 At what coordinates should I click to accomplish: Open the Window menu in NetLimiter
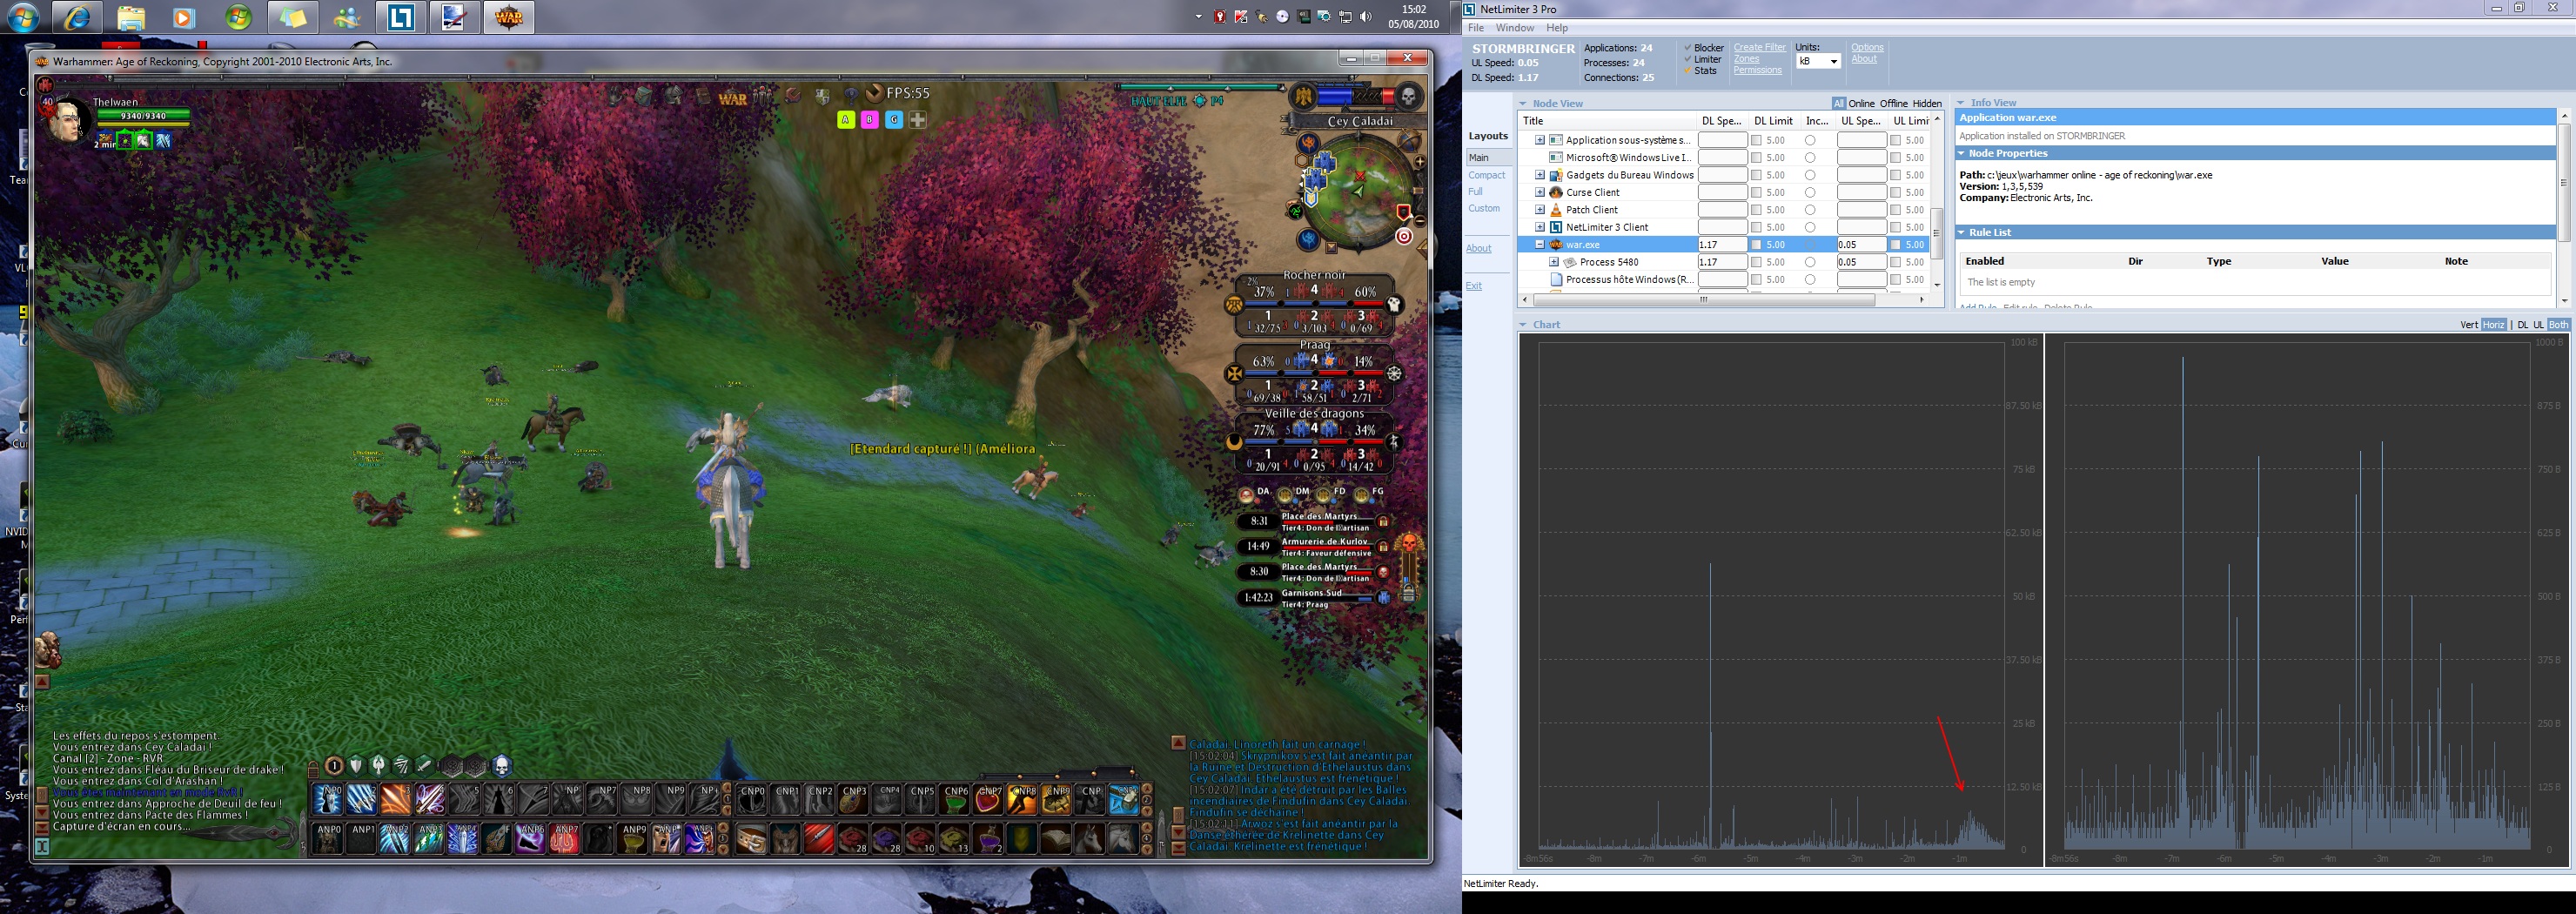click(1514, 28)
